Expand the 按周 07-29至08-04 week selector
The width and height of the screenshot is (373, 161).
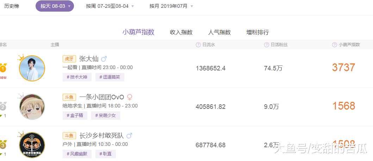tap(110, 6)
